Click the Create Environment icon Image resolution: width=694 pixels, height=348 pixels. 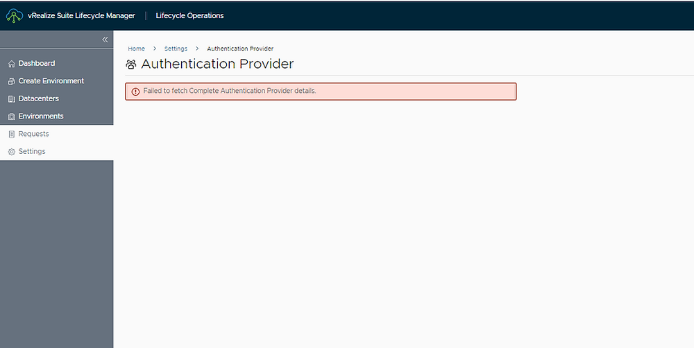click(x=12, y=81)
